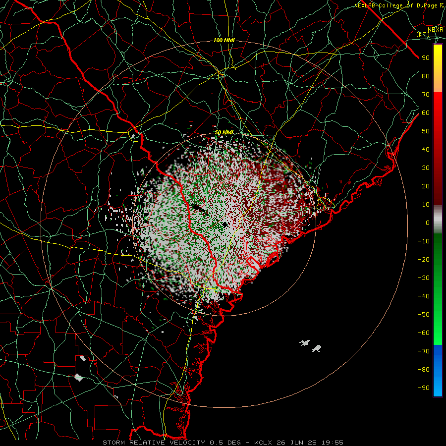
Task: Click the -70 value on the velocity scale
Action: [424, 351]
